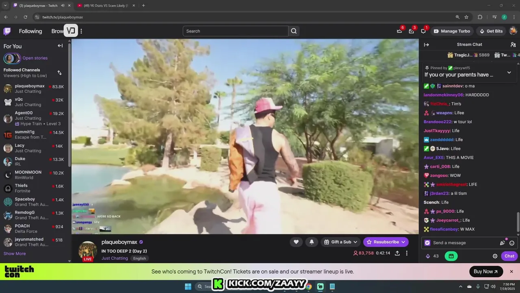Toggle the notification bell for plaqueboymax

coord(312,242)
